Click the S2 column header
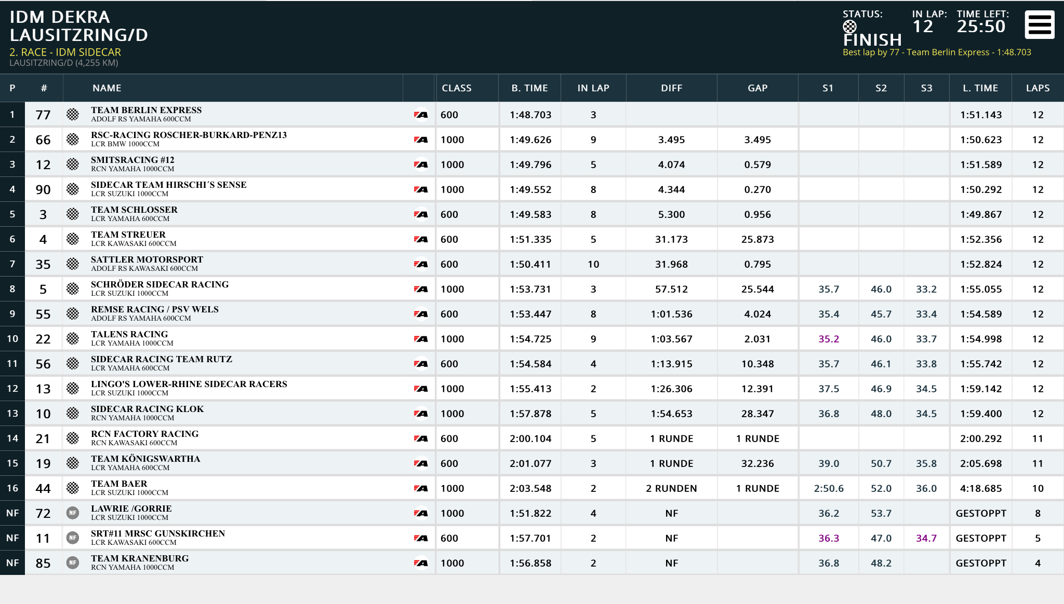This screenshot has height=604, width=1064. pos(881,88)
